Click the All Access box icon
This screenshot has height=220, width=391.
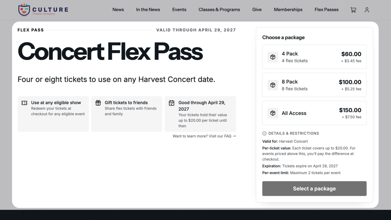[x=273, y=113]
